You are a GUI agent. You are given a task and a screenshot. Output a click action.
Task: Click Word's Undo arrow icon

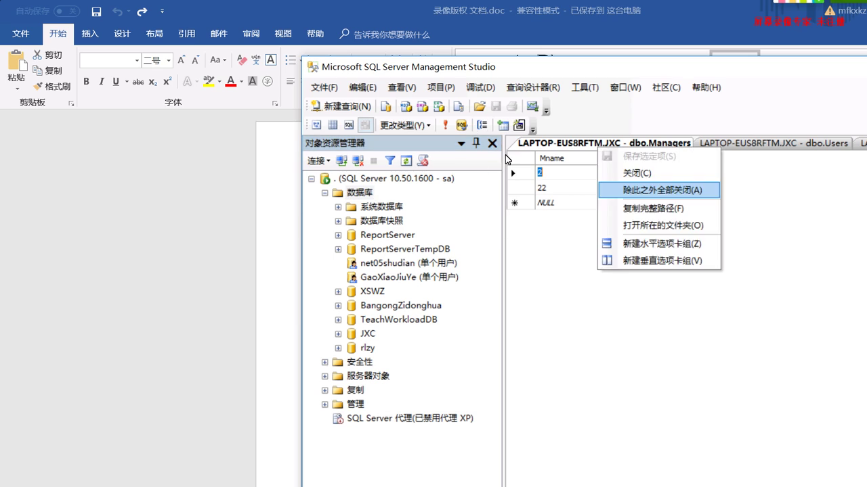click(x=117, y=11)
